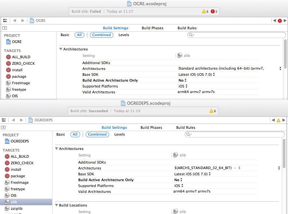Open Architectures value dropdown in OGRE window
The image size is (288, 214).
(x=280, y=69)
